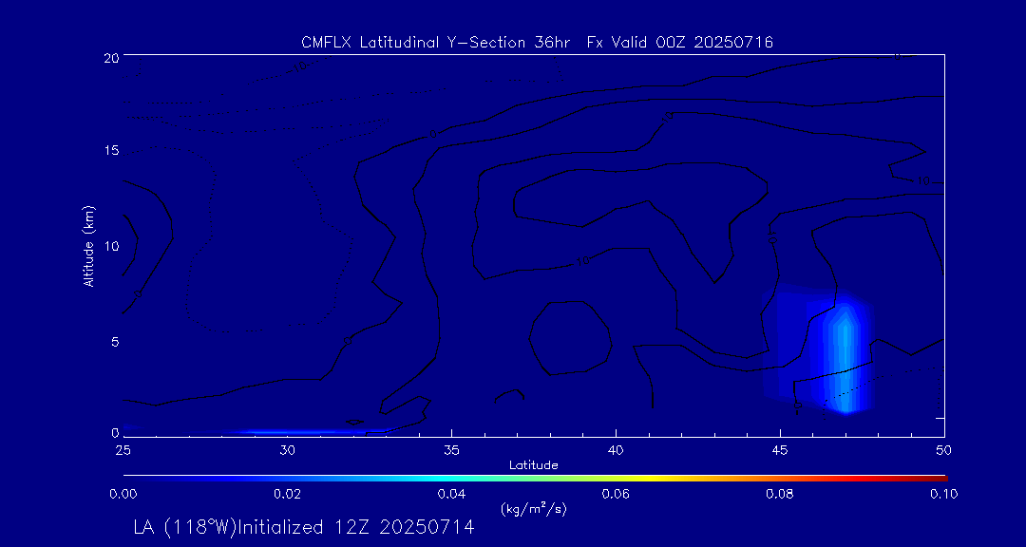Click the 15 tick label on altitude axis
This screenshot has width=1026, height=547.
click(x=110, y=151)
